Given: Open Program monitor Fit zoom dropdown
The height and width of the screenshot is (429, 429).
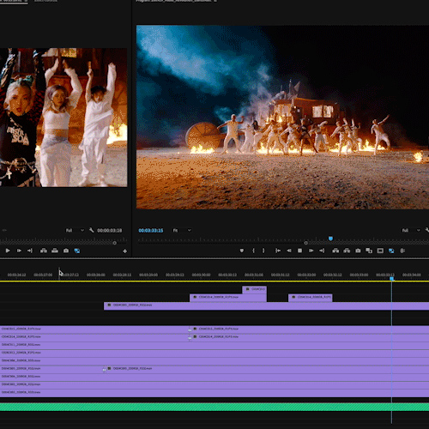Looking at the screenshot, I should [x=182, y=230].
